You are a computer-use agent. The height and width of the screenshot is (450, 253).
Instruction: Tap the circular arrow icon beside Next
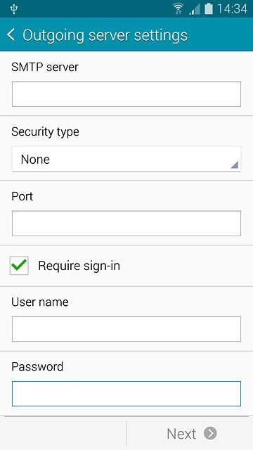tap(210, 433)
